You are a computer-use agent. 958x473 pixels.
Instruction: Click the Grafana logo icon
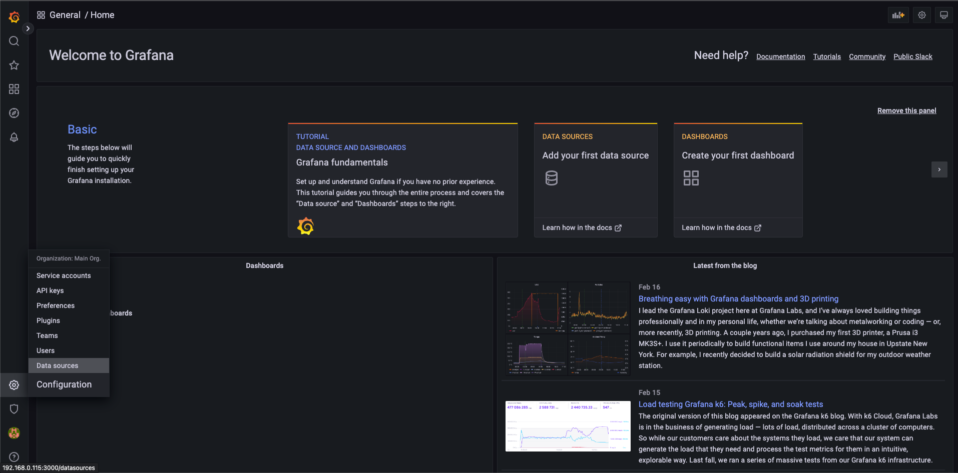pyautogui.click(x=14, y=17)
